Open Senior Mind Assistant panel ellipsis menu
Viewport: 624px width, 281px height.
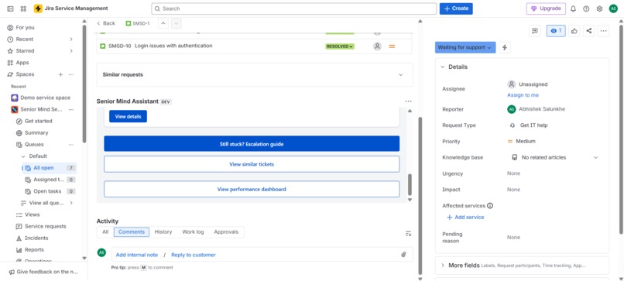[408, 101]
